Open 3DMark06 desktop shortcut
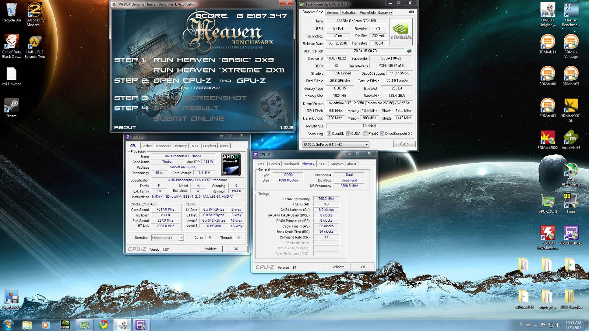The width and height of the screenshot is (589, 331). (547, 76)
